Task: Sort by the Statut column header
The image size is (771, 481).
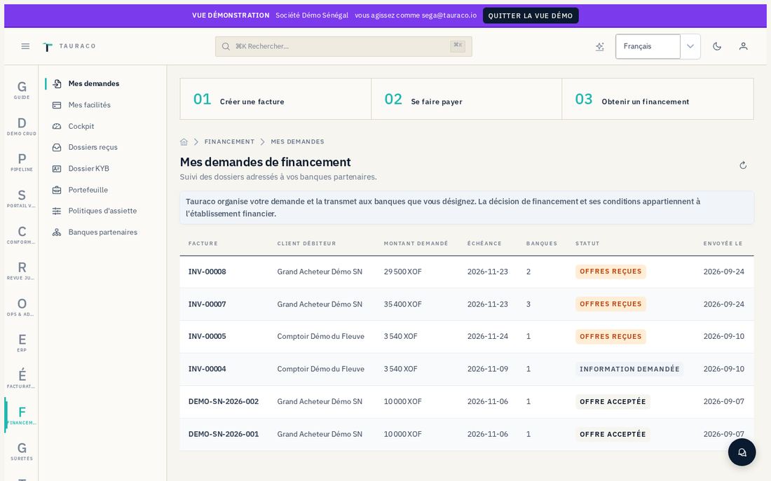Action: (587, 243)
